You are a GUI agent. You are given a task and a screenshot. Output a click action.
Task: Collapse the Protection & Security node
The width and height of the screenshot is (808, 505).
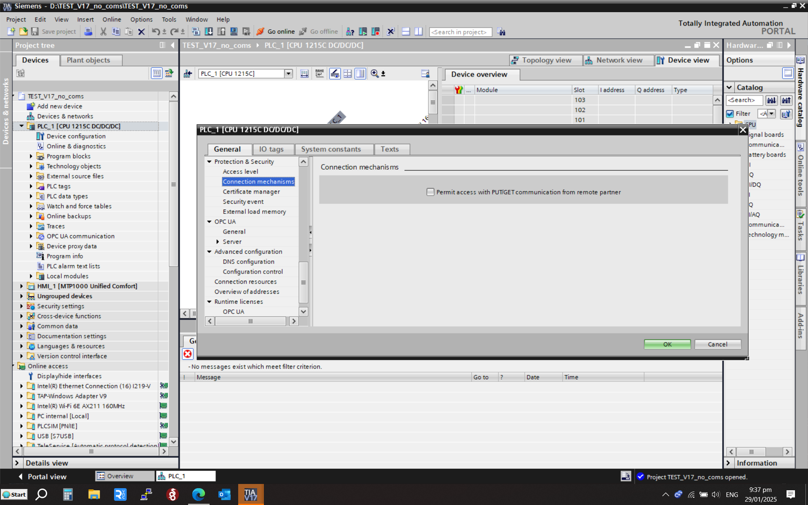pyautogui.click(x=209, y=162)
